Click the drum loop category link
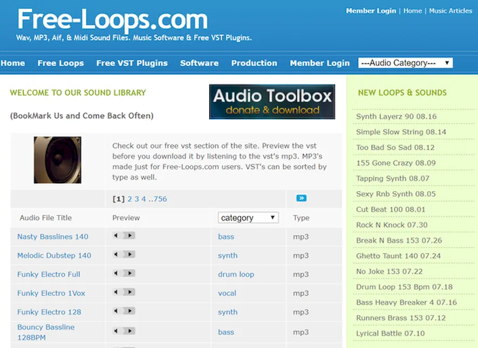478x348 pixels. (x=236, y=274)
